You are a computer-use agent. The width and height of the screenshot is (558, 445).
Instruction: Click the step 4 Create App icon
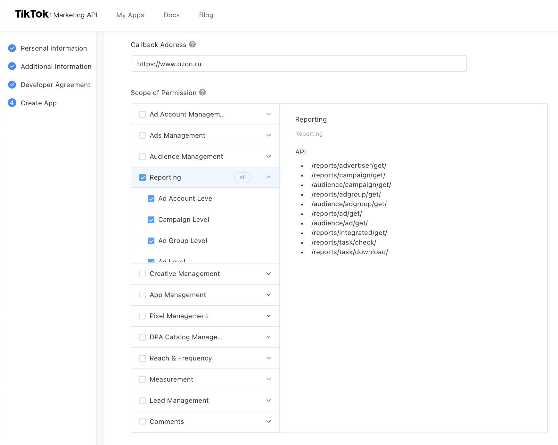[12, 103]
